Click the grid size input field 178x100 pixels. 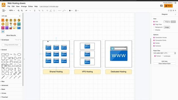pos(166,22)
